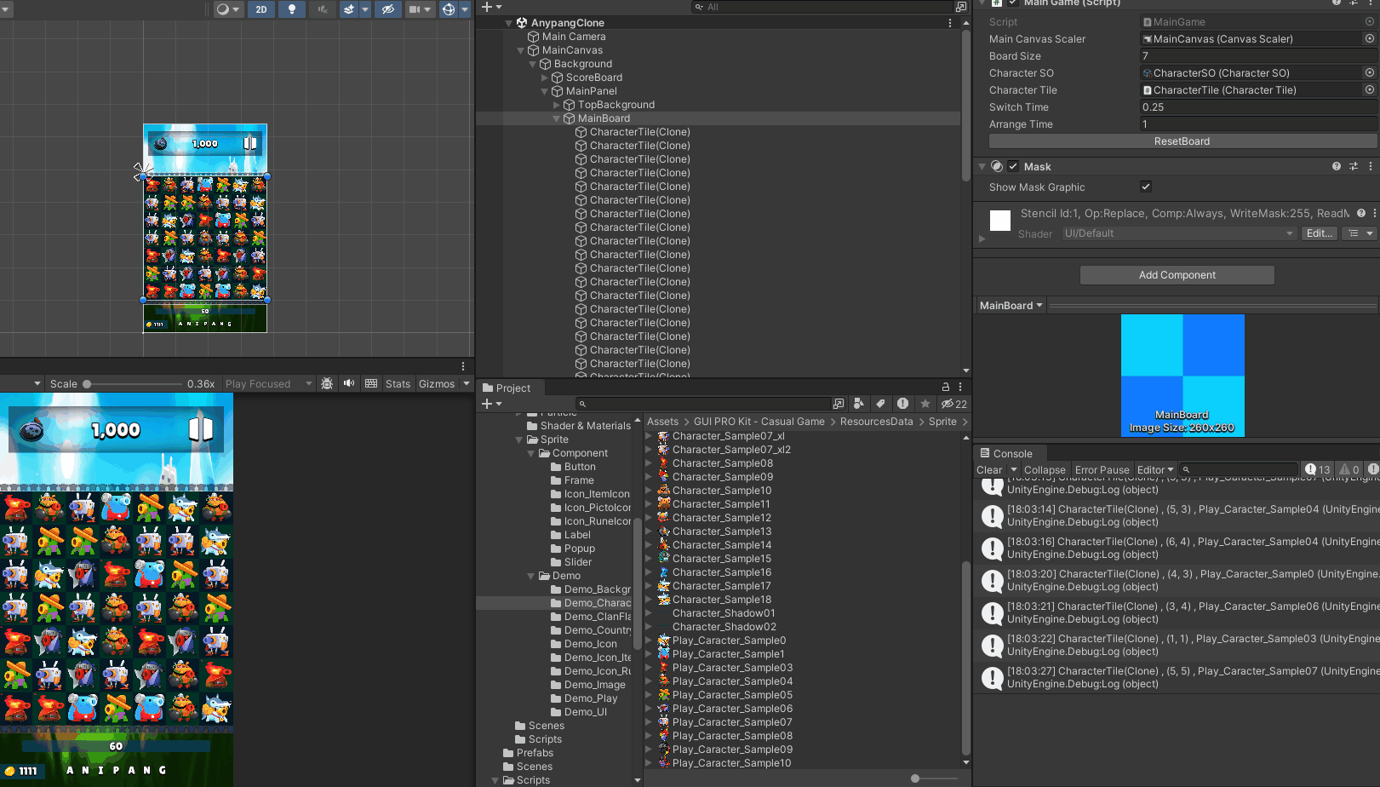Toggle Gizmos sphere icon in Scene view
Image resolution: width=1380 pixels, height=787 pixels.
coord(449,9)
